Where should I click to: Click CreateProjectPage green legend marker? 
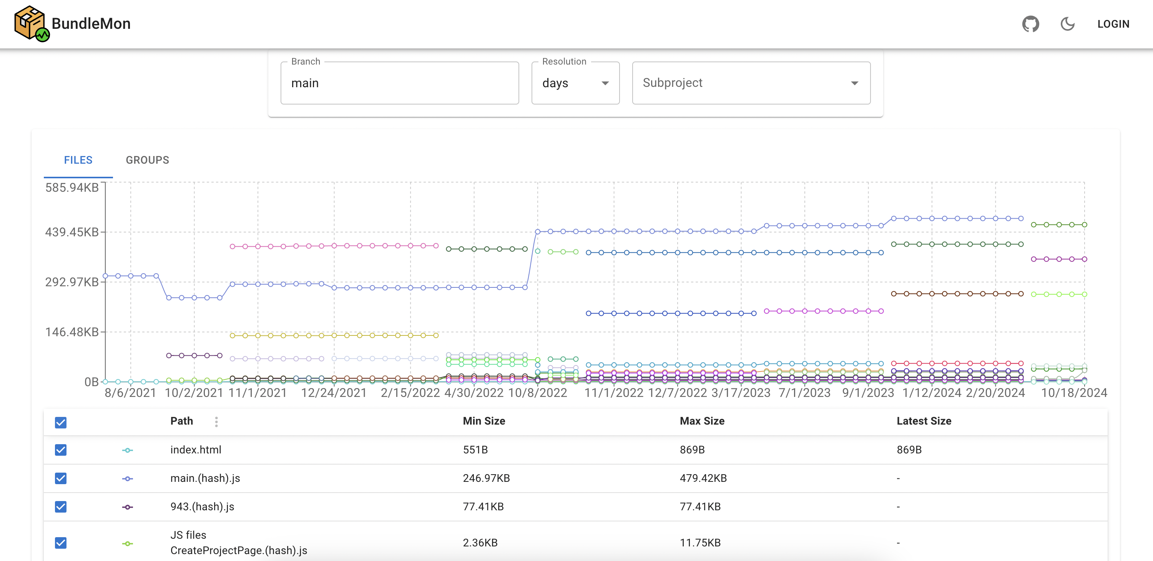(128, 543)
